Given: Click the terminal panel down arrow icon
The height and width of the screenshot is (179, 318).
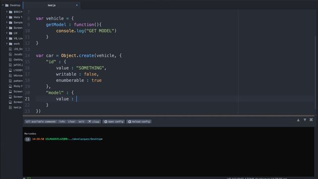Looking at the screenshot, I should click(305, 120).
